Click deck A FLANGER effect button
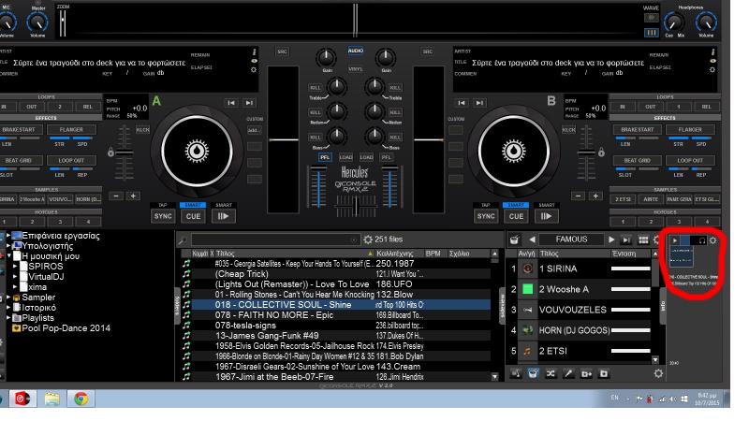 (71, 129)
